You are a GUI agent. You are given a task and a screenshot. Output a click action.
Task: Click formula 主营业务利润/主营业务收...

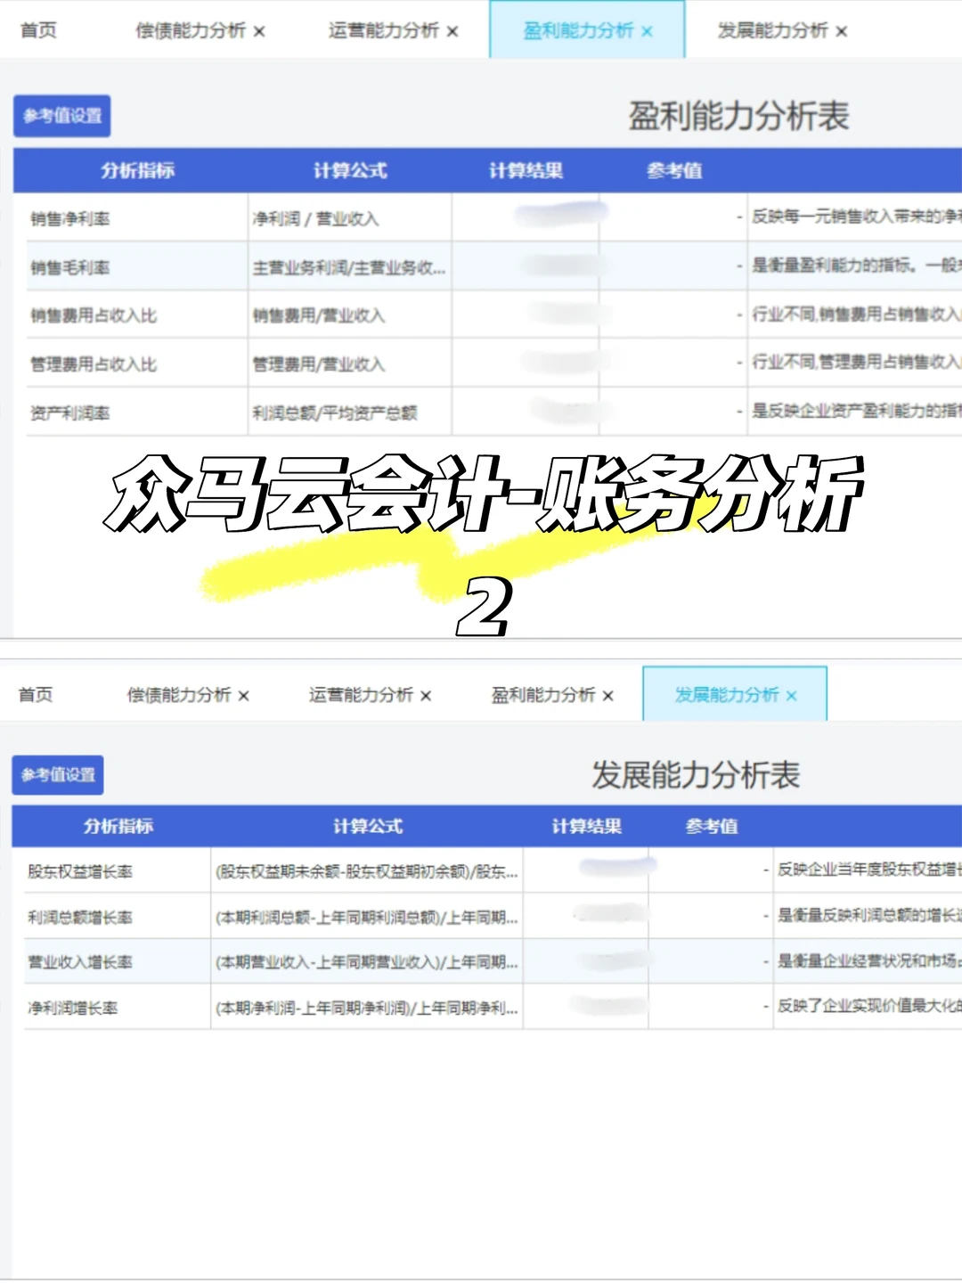click(349, 267)
